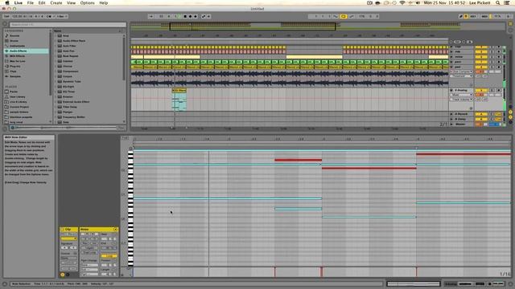Select the Samples category
515x289 pixels.
click(x=15, y=76)
